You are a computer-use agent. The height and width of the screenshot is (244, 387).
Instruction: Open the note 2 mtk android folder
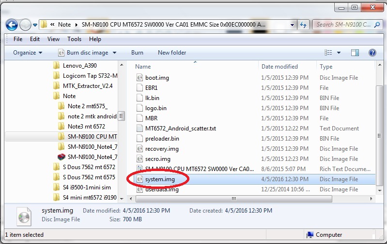pyautogui.click(x=87, y=116)
